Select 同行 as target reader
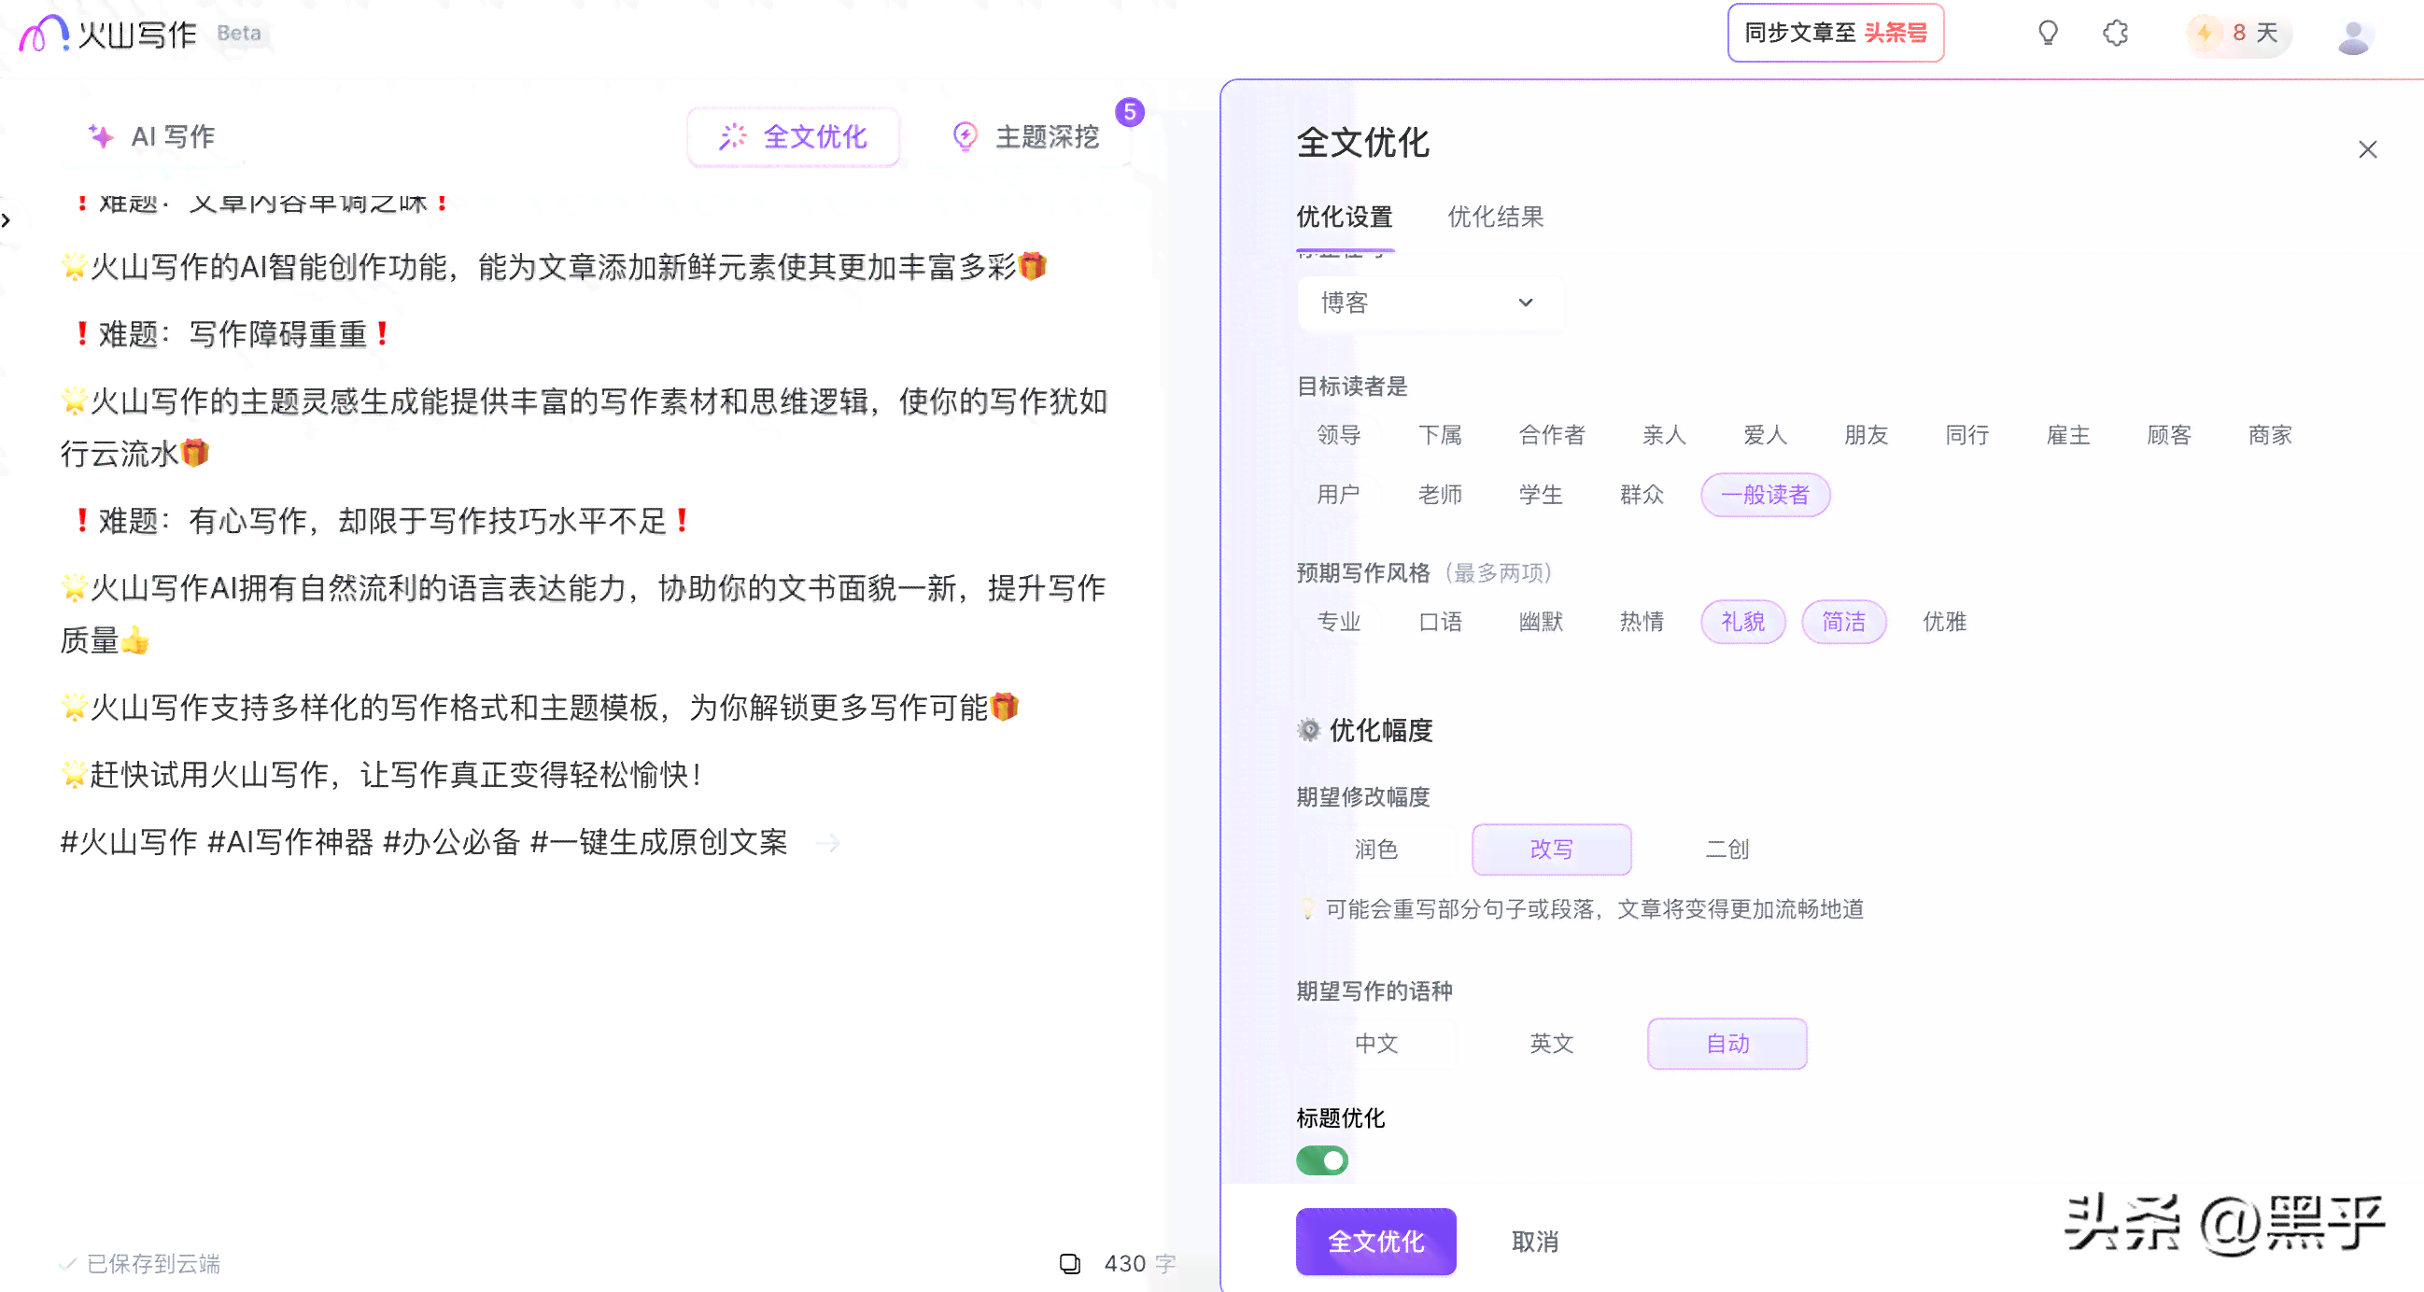2424x1292 pixels. (x=1966, y=435)
